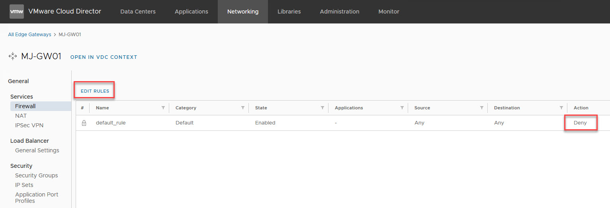Image resolution: width=610 pixels, height=208 pixels.
Task: Open the State column filter icon
Action: (x=322, y=108)
